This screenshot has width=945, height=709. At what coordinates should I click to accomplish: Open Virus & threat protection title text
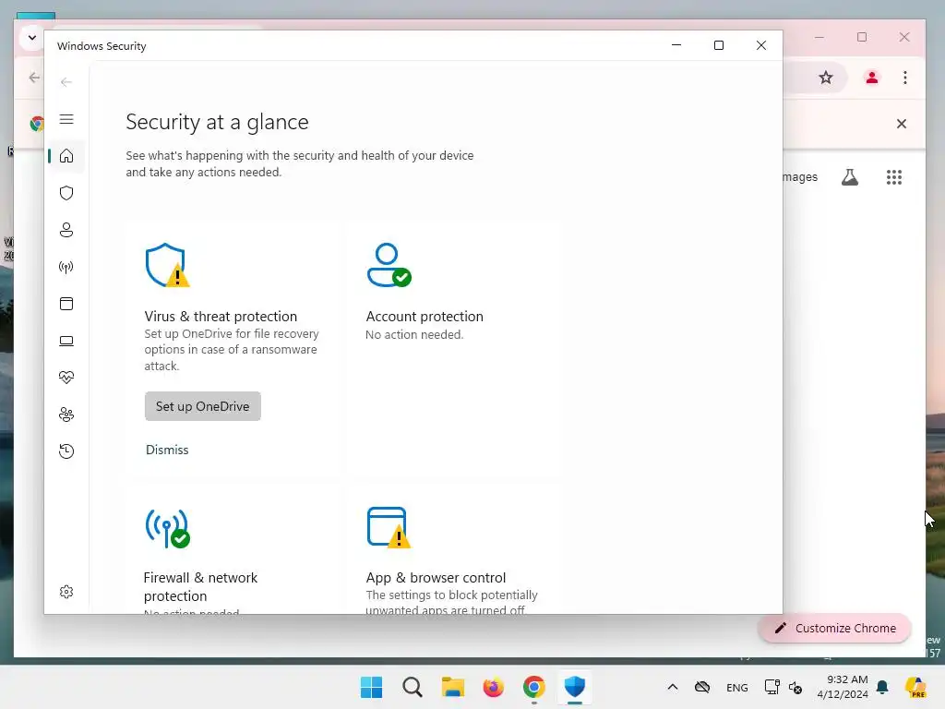pos(221,317)
